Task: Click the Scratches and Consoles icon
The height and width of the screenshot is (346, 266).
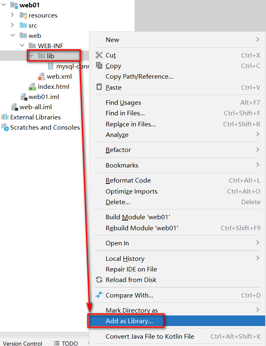Action: 5,127
